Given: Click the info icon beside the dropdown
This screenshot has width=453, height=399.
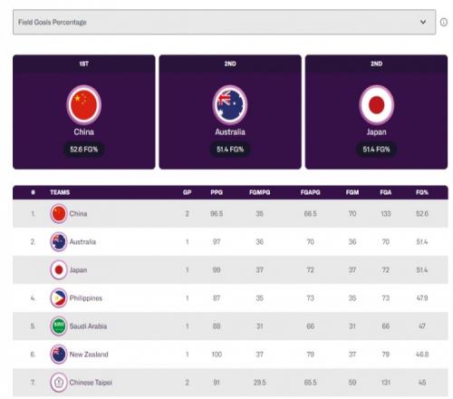Looking at the screenshot, I should 443,22.
